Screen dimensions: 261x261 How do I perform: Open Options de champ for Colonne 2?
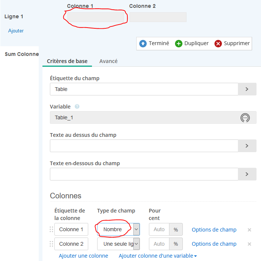point(214,244)
